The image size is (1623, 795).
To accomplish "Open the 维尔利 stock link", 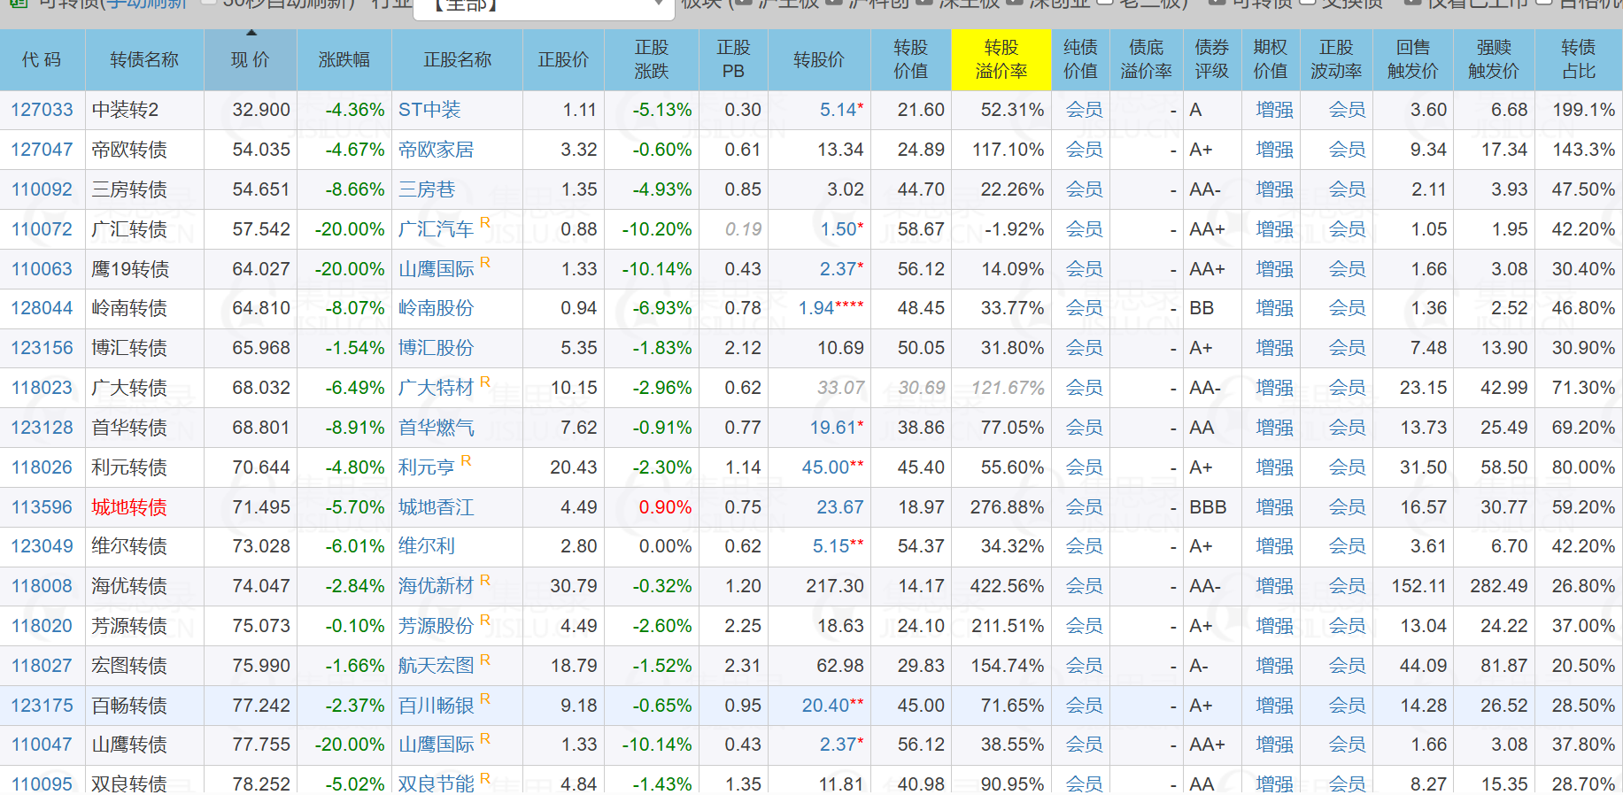I will 426,546.
